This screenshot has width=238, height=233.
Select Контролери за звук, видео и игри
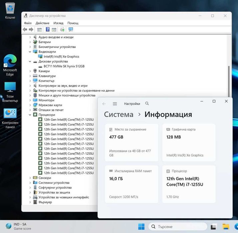tap(63, 86)
